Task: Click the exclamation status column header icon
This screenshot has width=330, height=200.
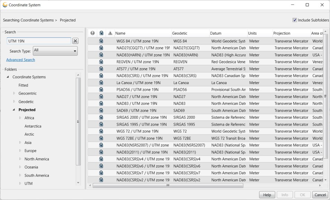Action: pos(92,33)
